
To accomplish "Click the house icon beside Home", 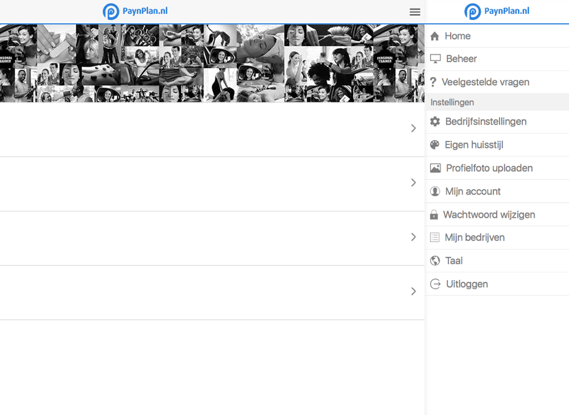I will click(435, 36).
